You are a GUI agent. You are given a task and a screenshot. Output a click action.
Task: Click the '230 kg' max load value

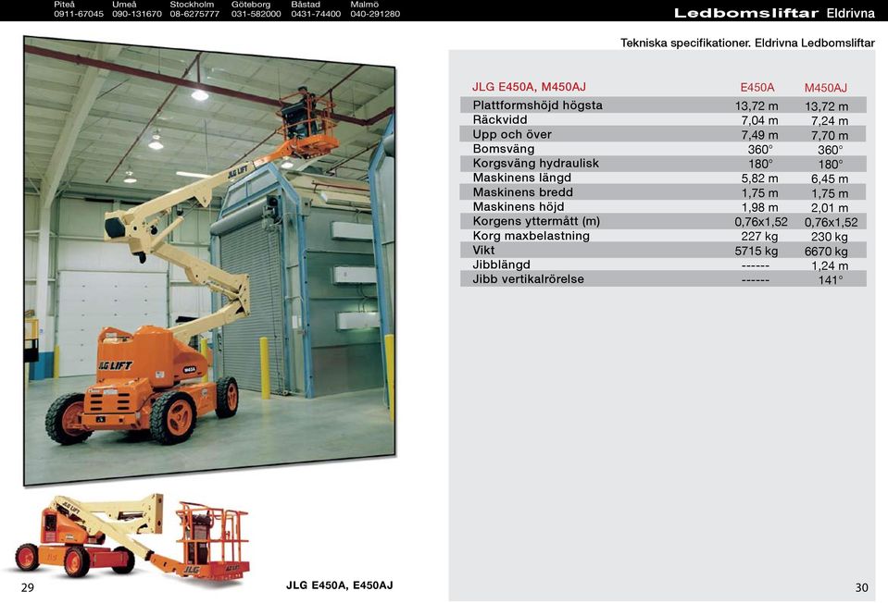click(830, 237)
